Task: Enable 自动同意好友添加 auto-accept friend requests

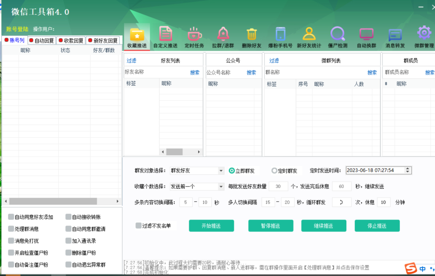Action: click(x=11, y=217)
